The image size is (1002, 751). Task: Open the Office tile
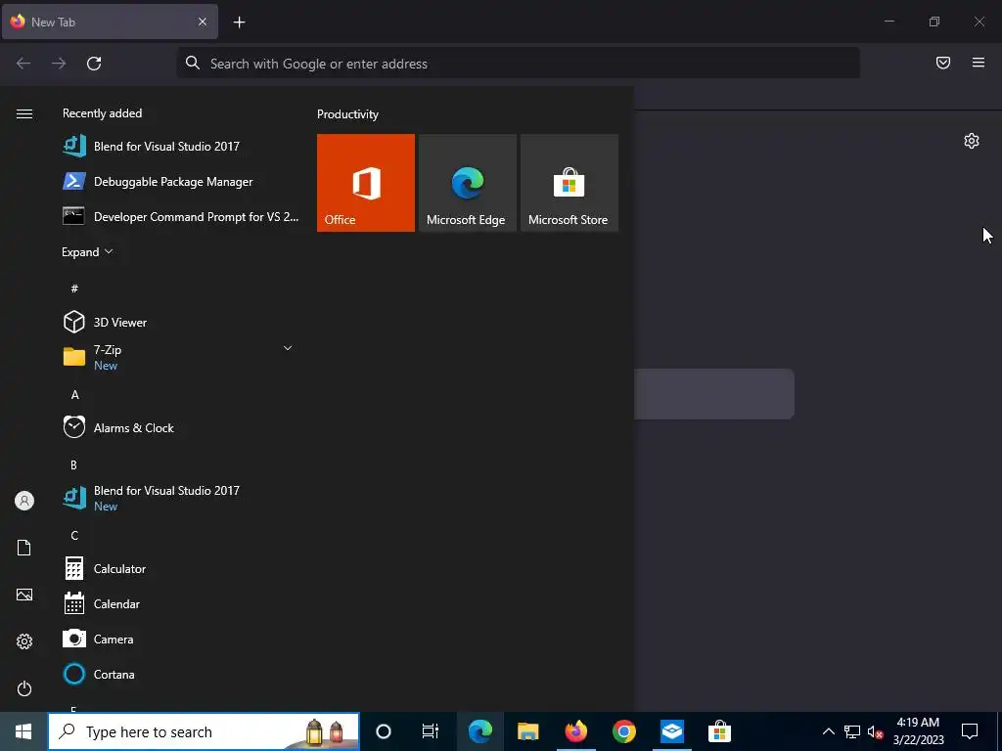[366, 183]
